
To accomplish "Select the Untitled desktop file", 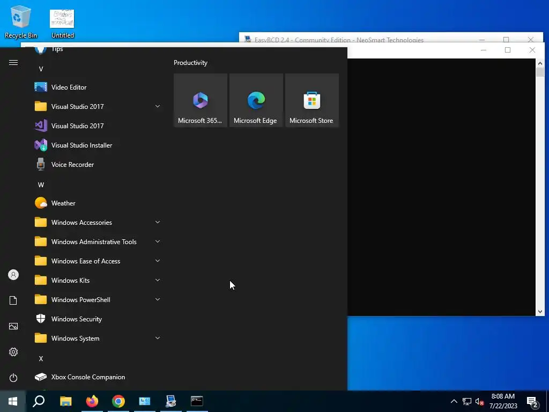I will tap(62, 24).
